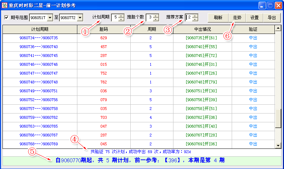Select the row 9060763--->9060765

click(139, 126)
